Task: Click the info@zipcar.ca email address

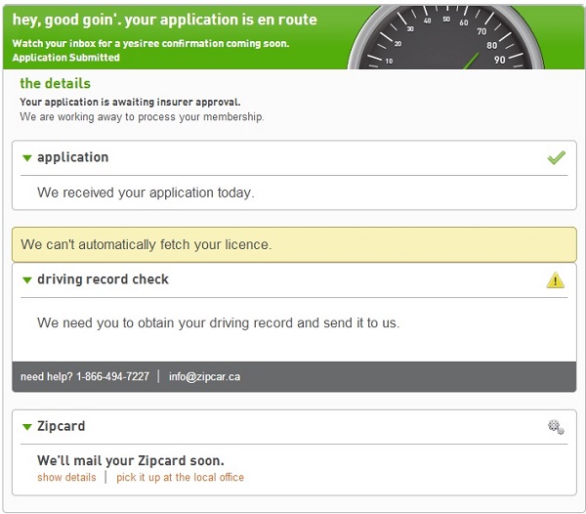Action: 204,376
